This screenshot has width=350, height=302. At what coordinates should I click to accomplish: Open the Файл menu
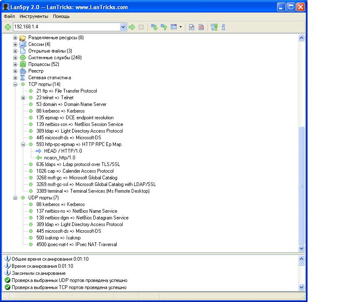tap(9, 16)
